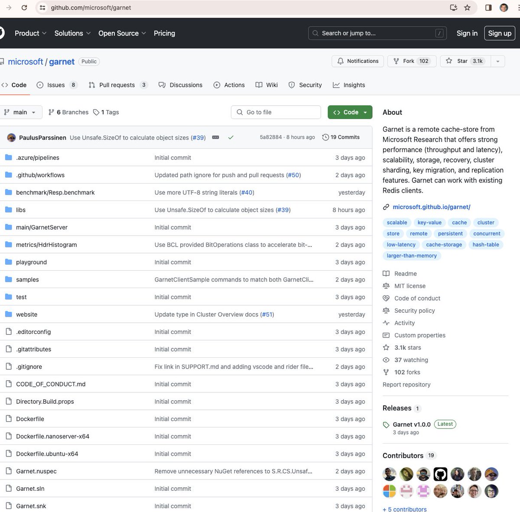View 19 Commits history
The image size is (520, 512).
(x=341, y=137)
